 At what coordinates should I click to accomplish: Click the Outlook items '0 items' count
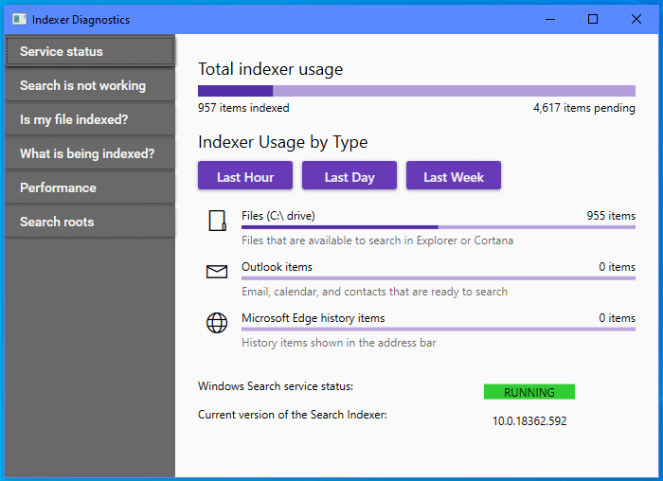(x=617, y=267)
